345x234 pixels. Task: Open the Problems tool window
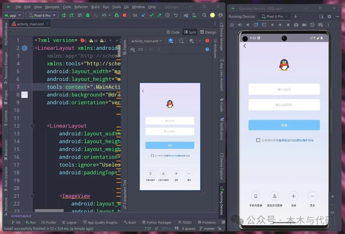[207, 222]
